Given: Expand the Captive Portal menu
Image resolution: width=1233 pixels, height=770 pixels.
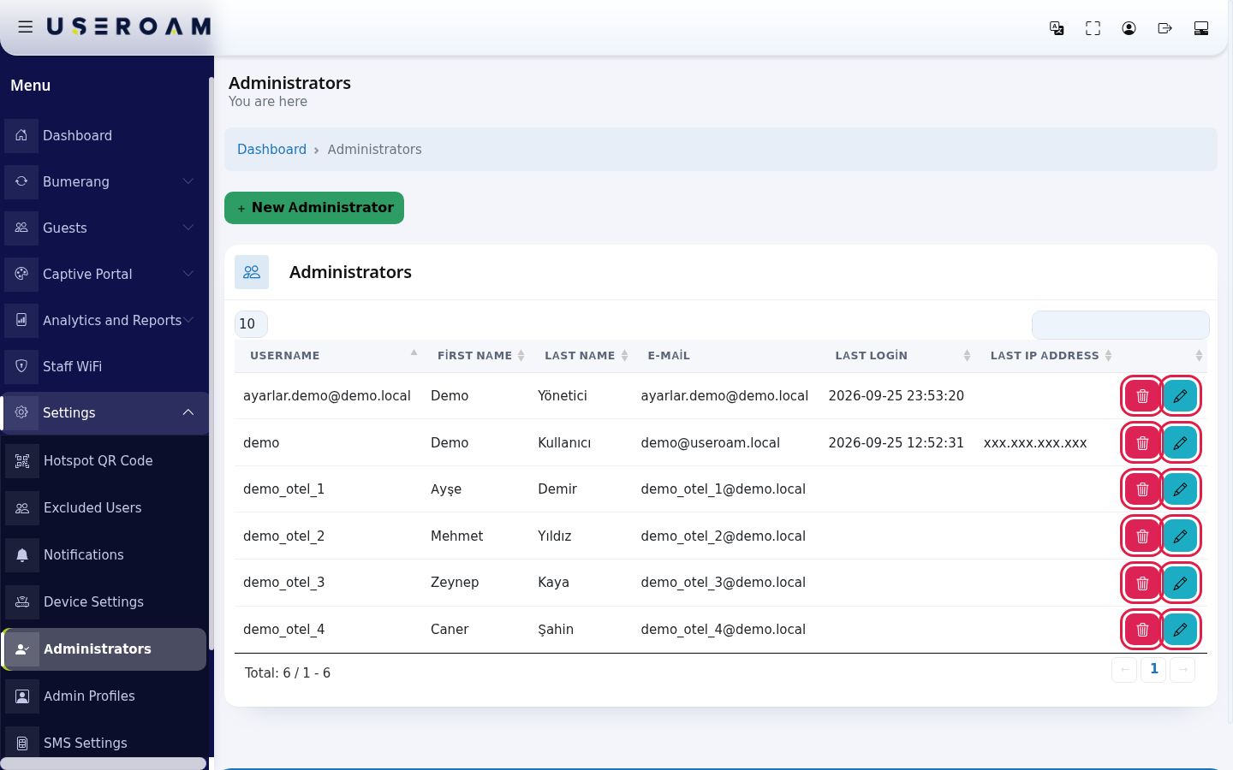Looking at the screenshot, I should click(104, 274).
